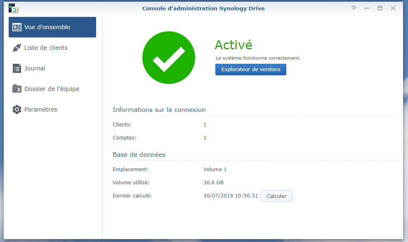408x242 pixels.
Task: Click the green checkmark status icon
Action: coord(169,58)
